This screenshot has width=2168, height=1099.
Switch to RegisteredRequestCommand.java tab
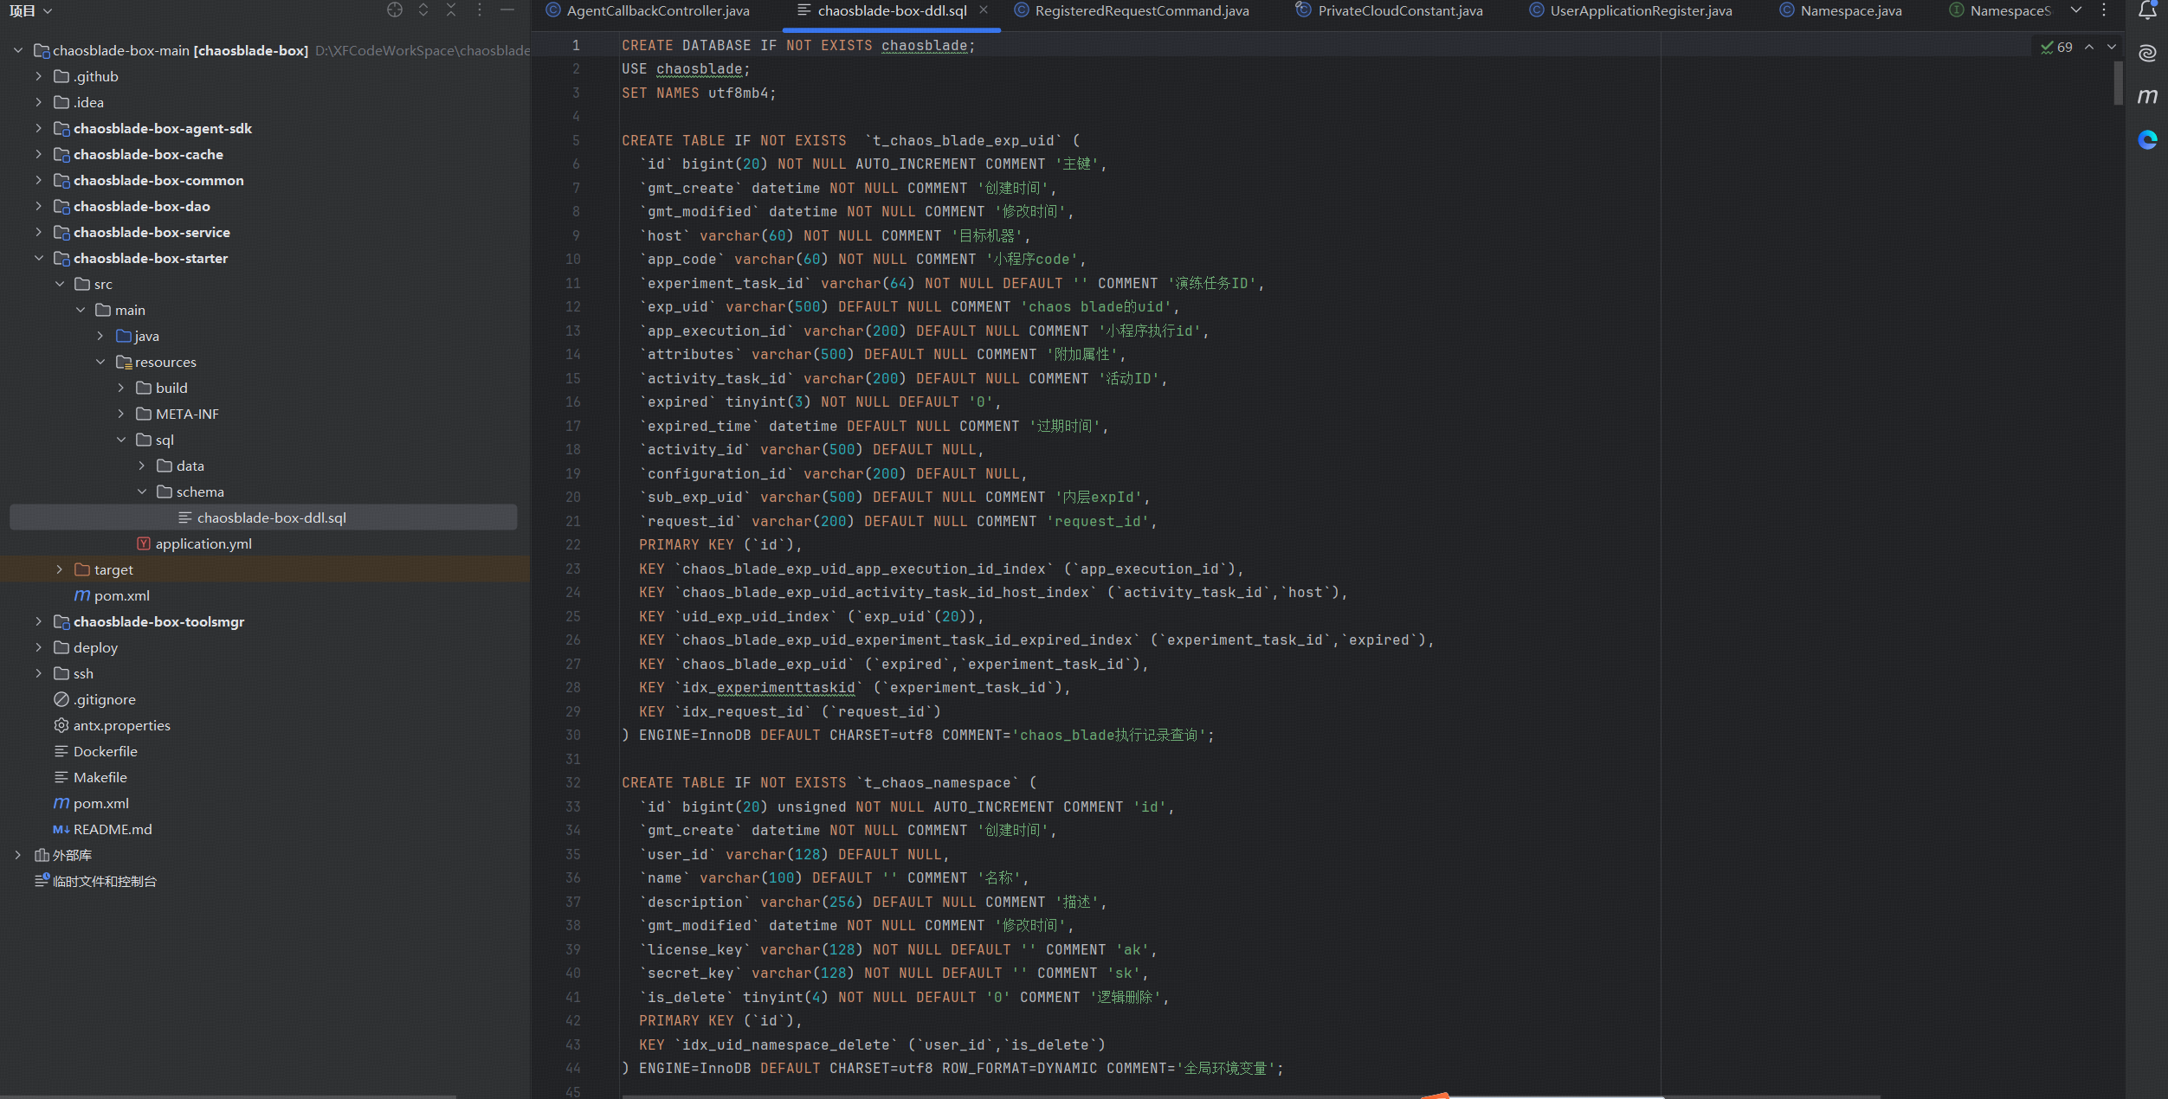(x=1132, y=10)
